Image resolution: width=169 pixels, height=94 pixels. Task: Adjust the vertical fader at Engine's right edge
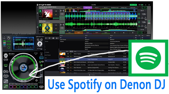click(x=149, y=23)
